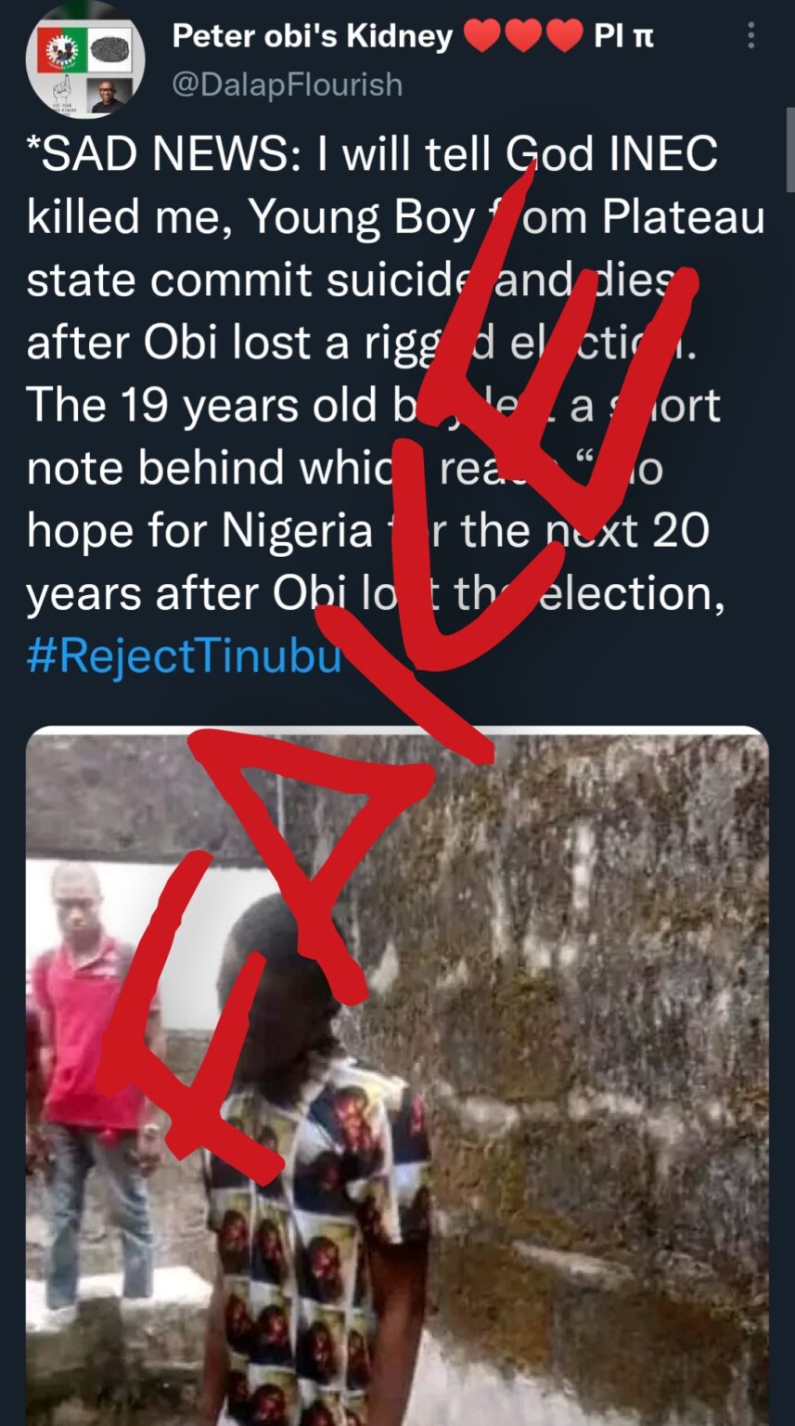
Task: Open the #RejectTinubu hashtag
Action: [x=185, y=655]
